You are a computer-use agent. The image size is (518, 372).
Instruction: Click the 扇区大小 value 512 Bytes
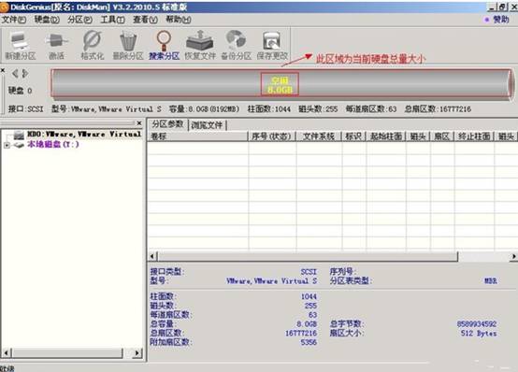(479, 333)
